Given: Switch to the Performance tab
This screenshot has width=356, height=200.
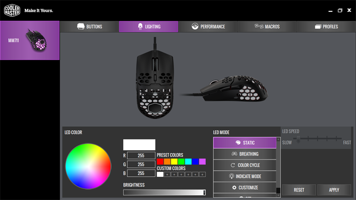Looking at the screenshot, I should (208, 27).
